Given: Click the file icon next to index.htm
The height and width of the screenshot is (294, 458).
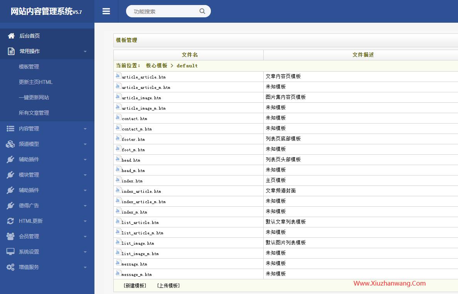Looking at the screenshot, I should pos(119,180).
